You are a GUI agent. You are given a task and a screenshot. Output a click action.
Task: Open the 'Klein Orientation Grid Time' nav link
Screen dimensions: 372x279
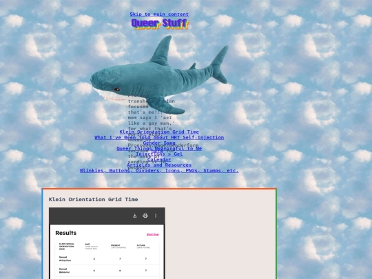click(x=159, y=132)
